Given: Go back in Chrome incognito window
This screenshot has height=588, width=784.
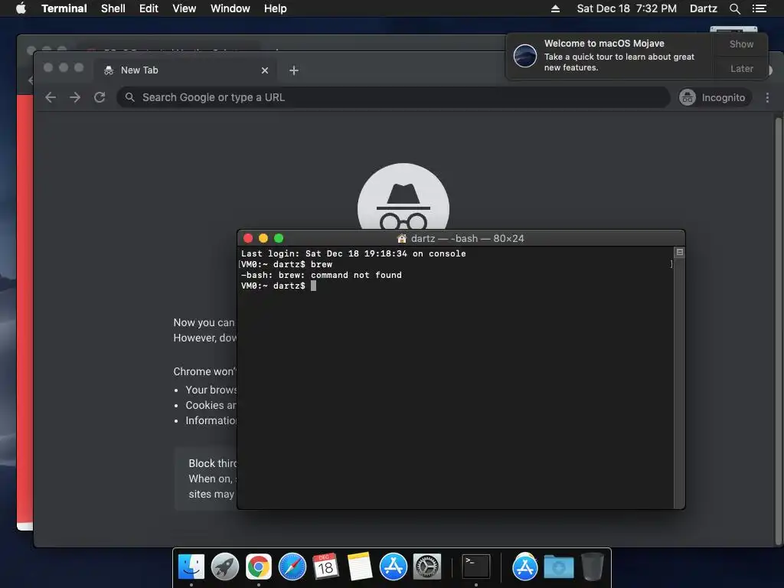Looking at the screenshot, I should coord(51,97).
